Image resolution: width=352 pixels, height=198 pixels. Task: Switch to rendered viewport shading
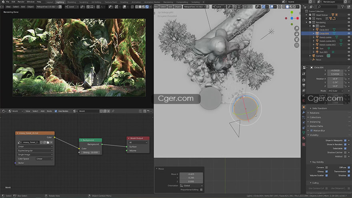pos(294,7)
